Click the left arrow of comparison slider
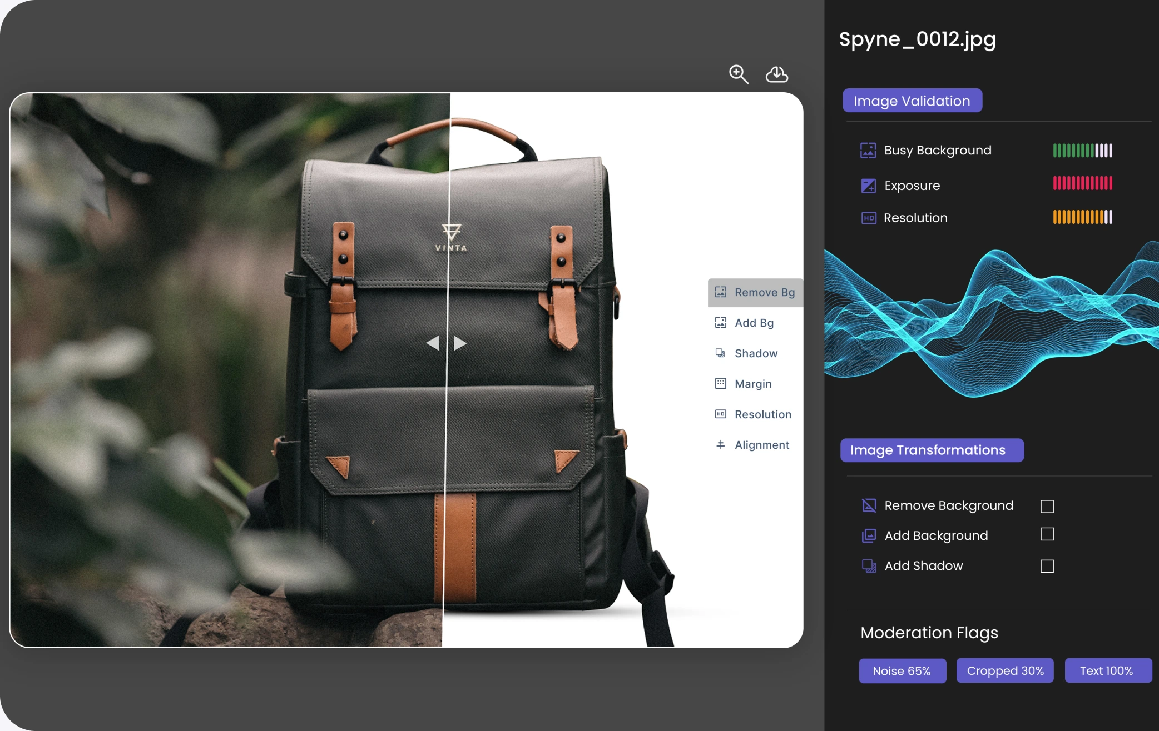Image resolution: width=1159 pixels, height=731 pixels. (x=433, y=343)
